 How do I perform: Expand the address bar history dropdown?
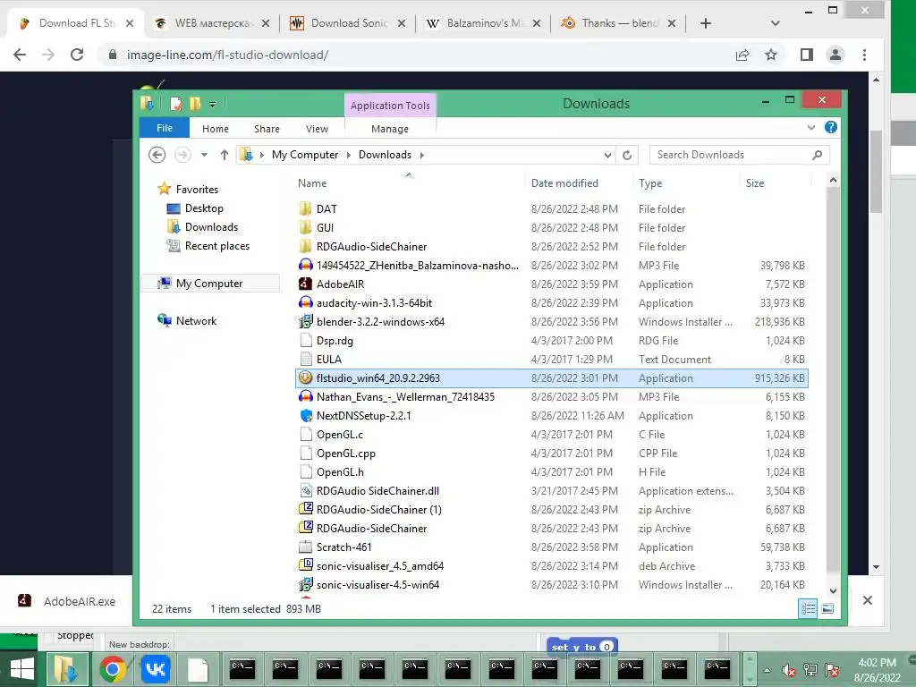click(607, 155)
